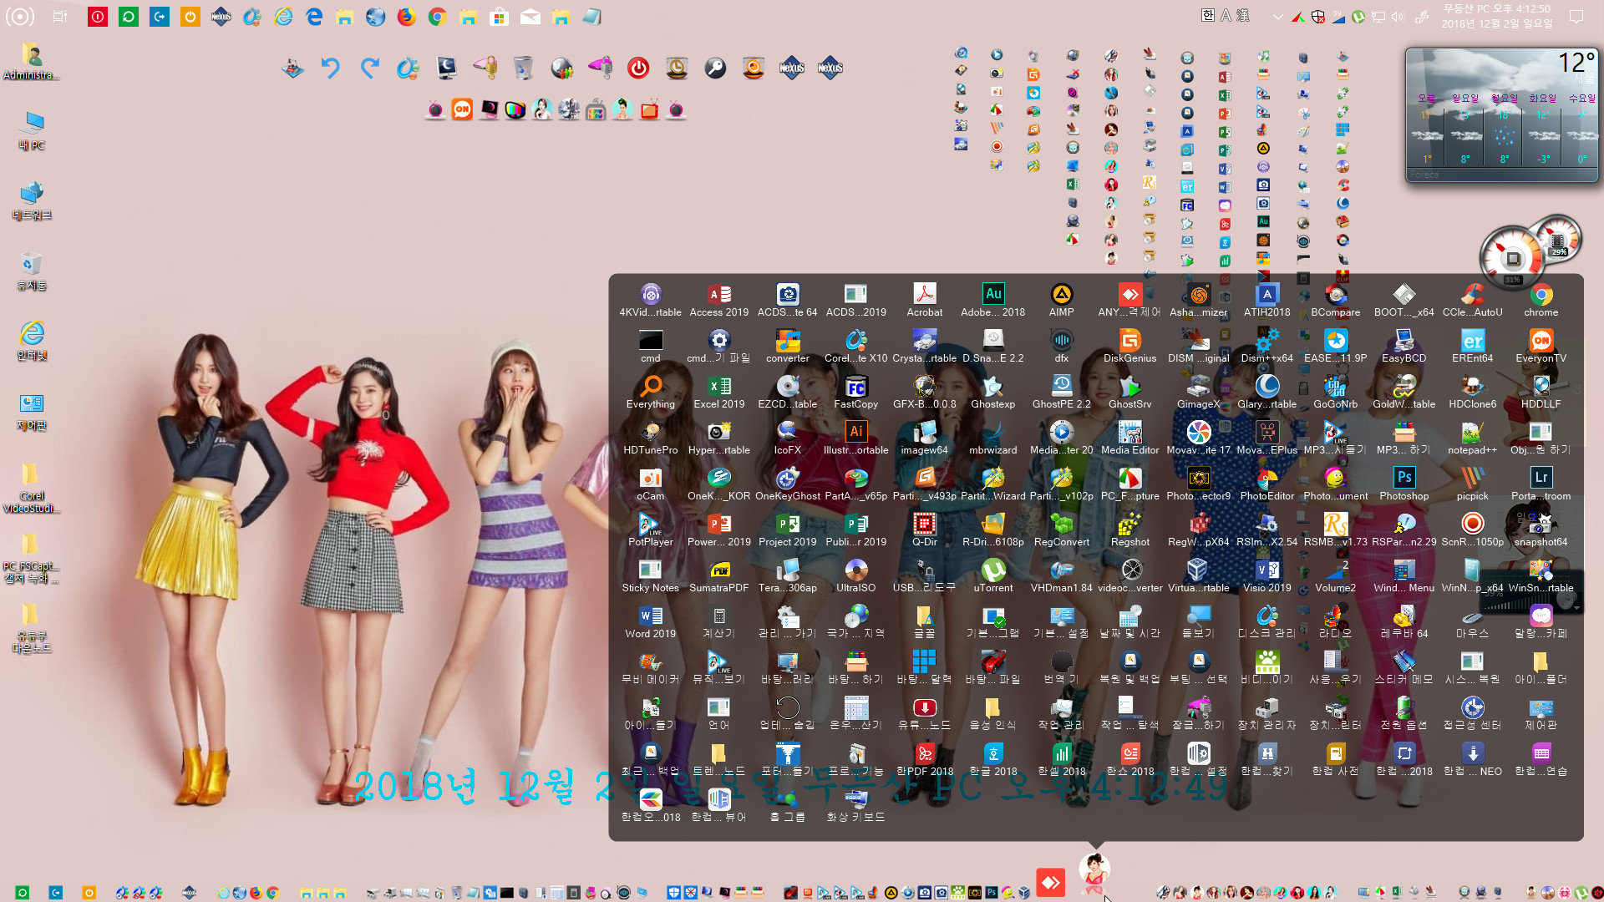The height and width of the screenshot is (902, 1604).
Task: Open the 휴지통 recycle bin
Action: coord(32,272)
